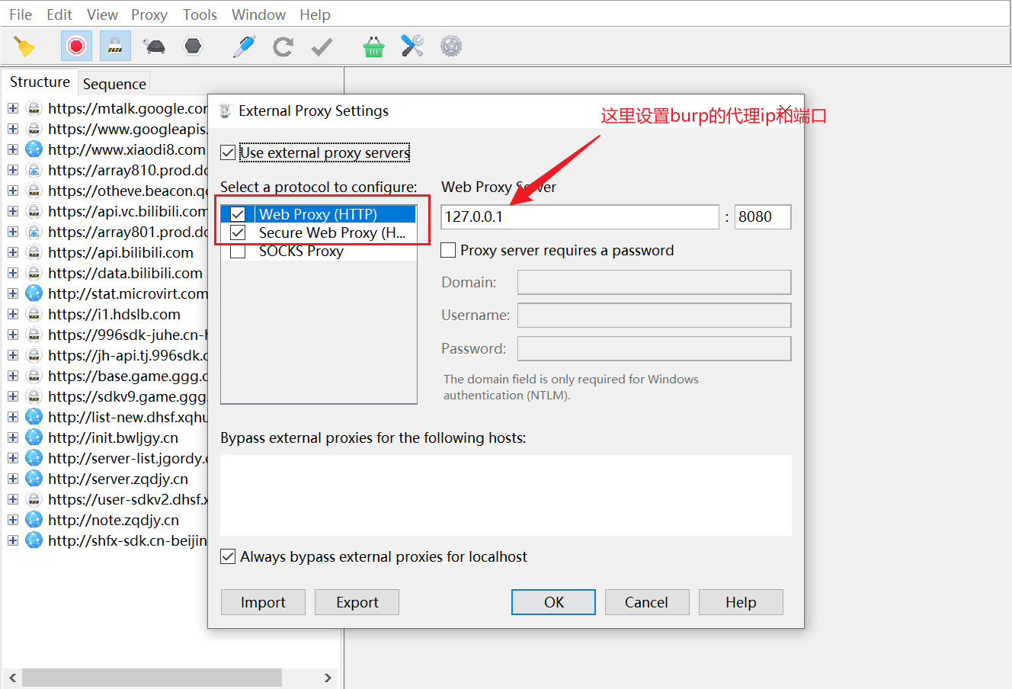Open the View menu
1012x689 pixels.
click(102, 14)
